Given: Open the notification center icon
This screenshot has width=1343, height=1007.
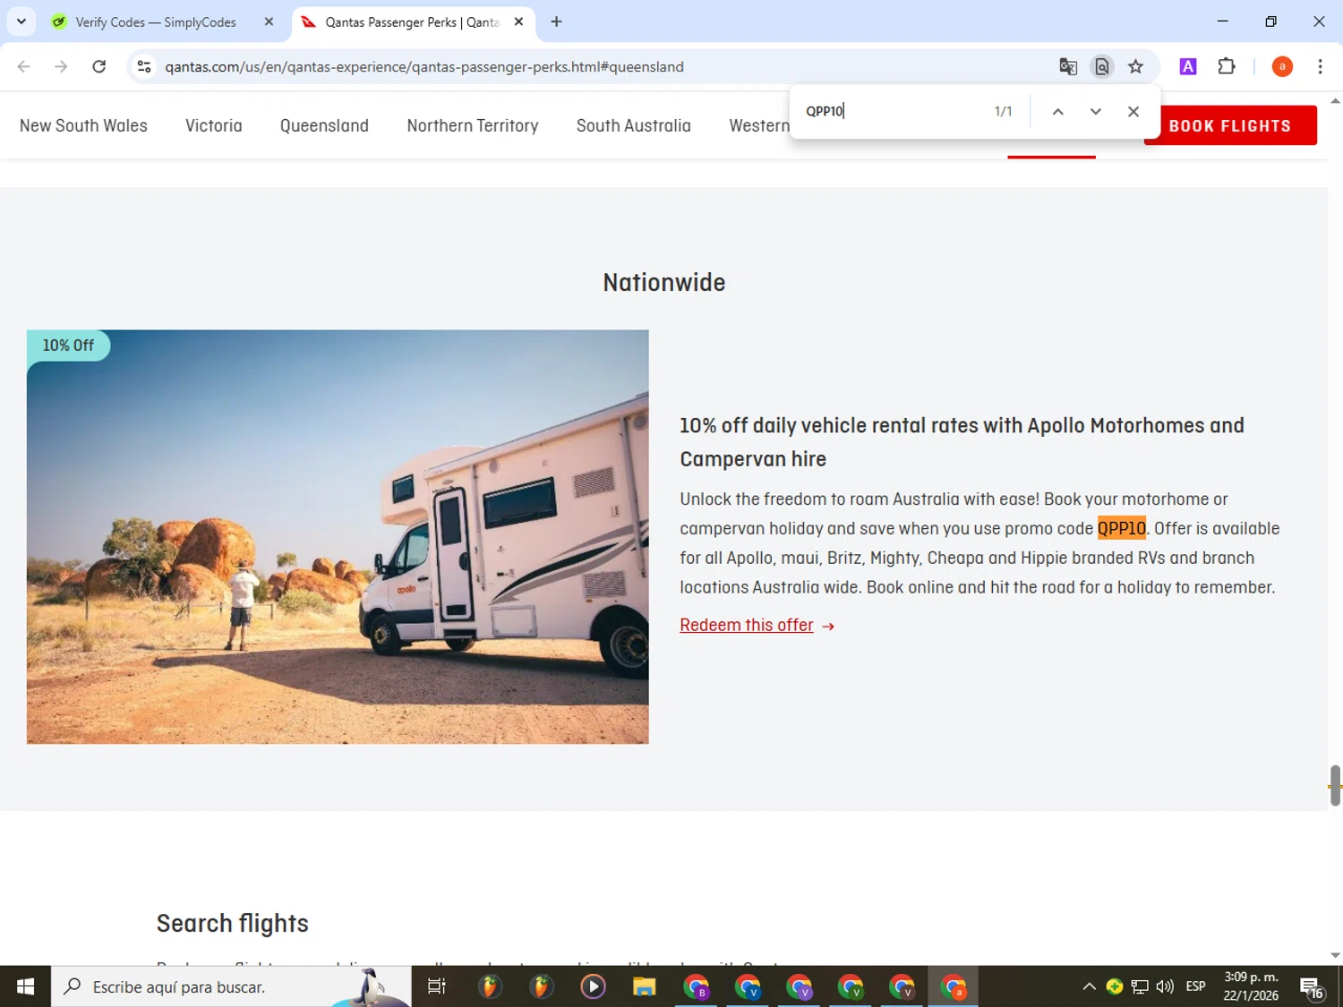Looking at the screenshot, I should (x=1312, y=987).
